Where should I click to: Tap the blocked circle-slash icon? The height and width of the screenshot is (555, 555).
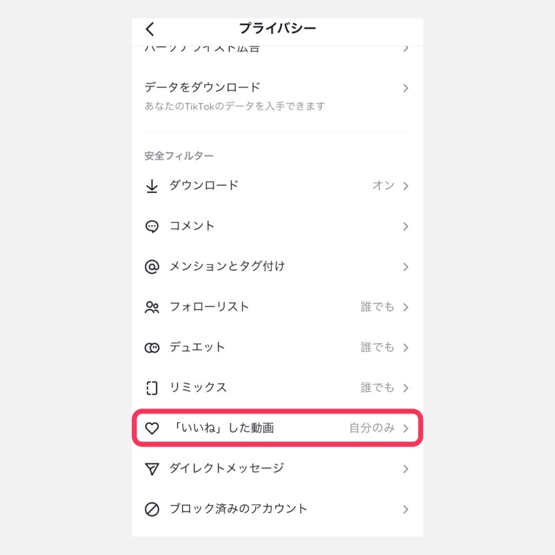pyautogui.click(x=152, y=509)
